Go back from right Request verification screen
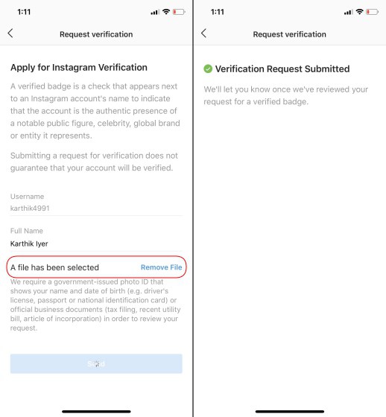 tap(203, 34)
